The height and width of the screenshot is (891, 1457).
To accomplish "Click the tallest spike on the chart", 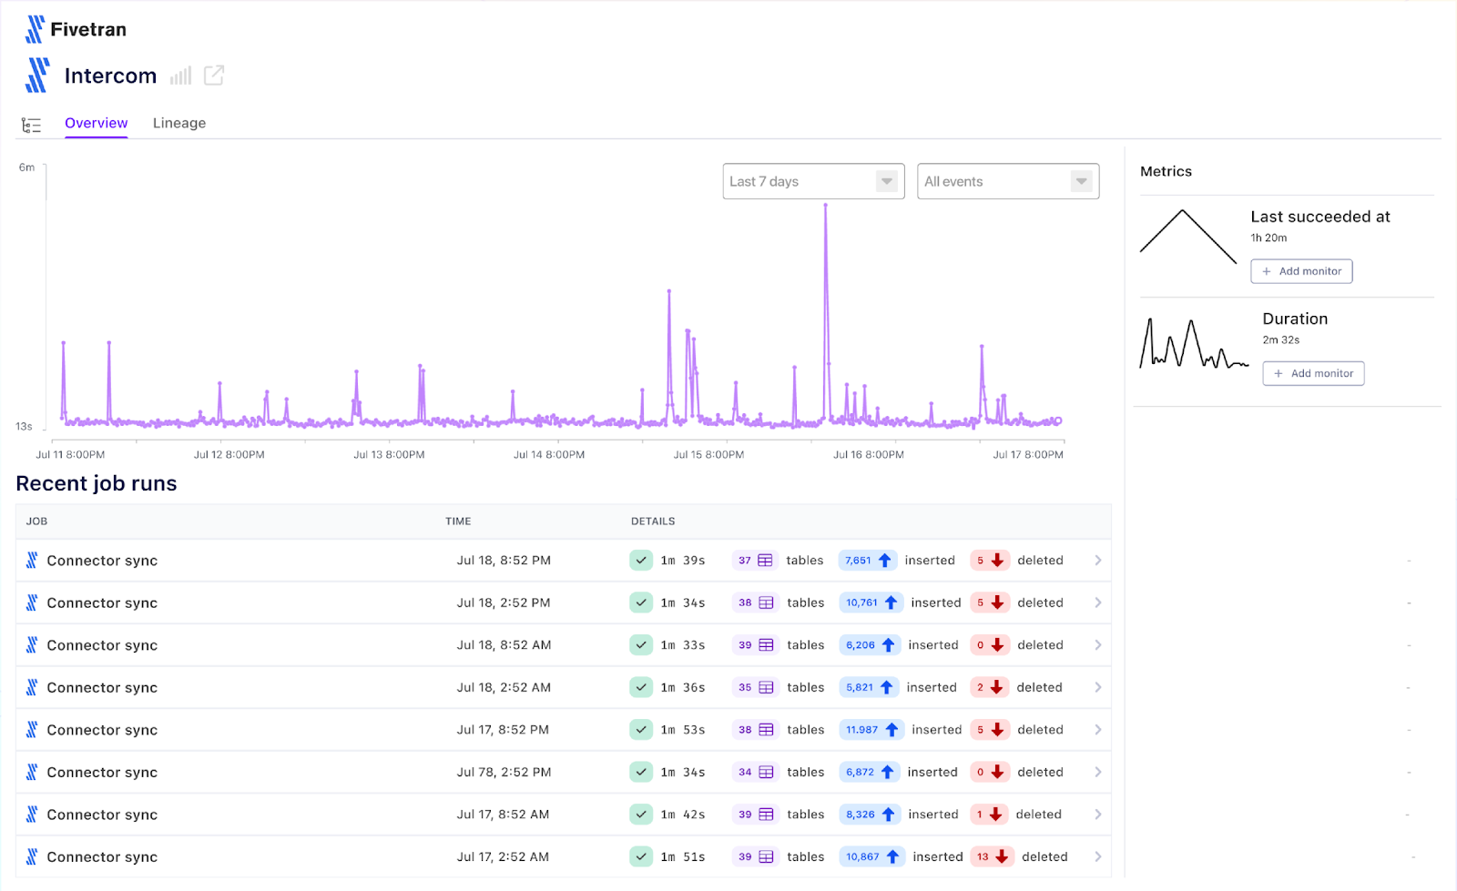I will click(826, 206).
